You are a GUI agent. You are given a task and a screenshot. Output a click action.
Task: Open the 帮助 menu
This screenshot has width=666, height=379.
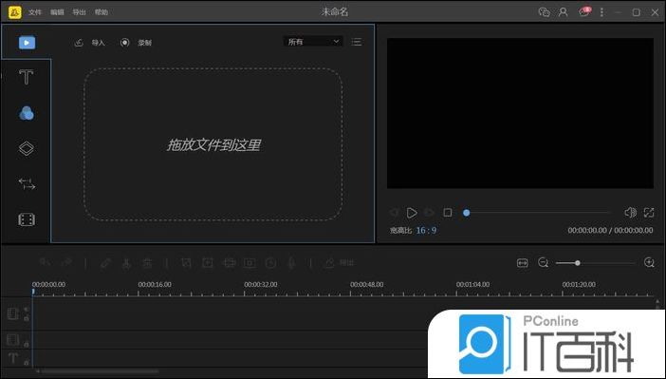click(102, 12)
